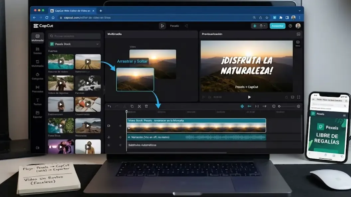Click the trash delete icon in timeline toolbar
The image size is (351, 197).
tap(146, 106)
